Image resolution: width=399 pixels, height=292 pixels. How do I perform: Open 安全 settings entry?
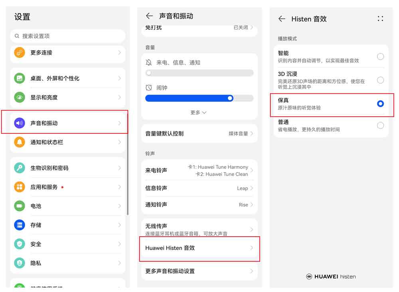[x=68, y=244]
